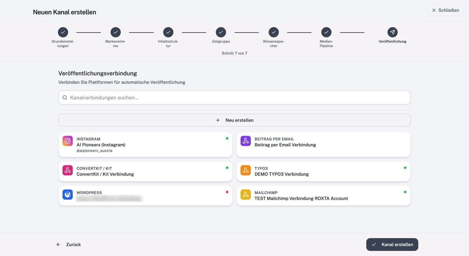Click the search magnifier icon
469x256 pixels.
(65, 98)
